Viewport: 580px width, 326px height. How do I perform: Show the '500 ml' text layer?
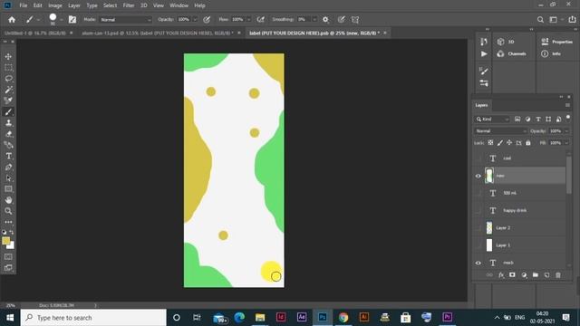[478, 193]
